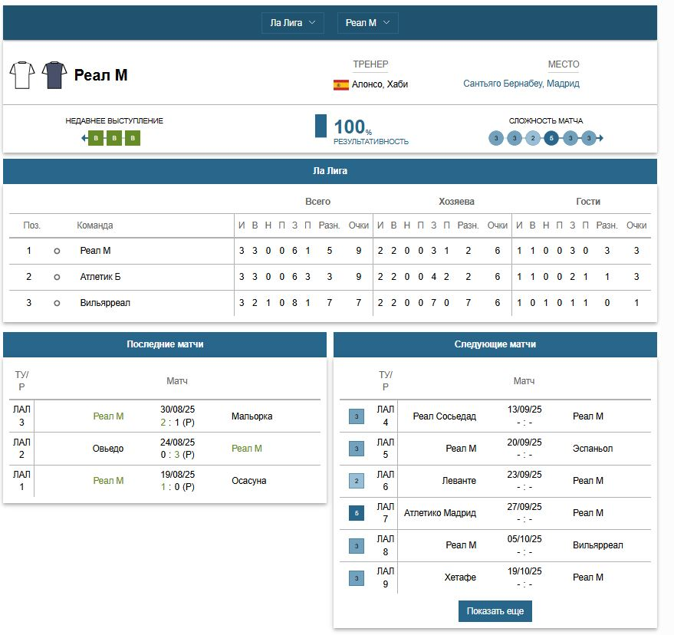Click the dark difficulty circle numbered 5

click(x=551, y=138)
